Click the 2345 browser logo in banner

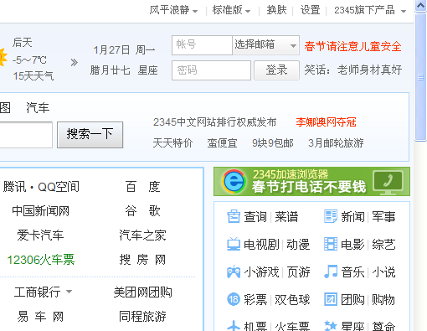point(234,182)
